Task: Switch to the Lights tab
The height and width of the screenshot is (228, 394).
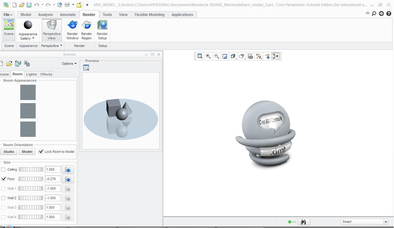Action: tap(31, 74)
